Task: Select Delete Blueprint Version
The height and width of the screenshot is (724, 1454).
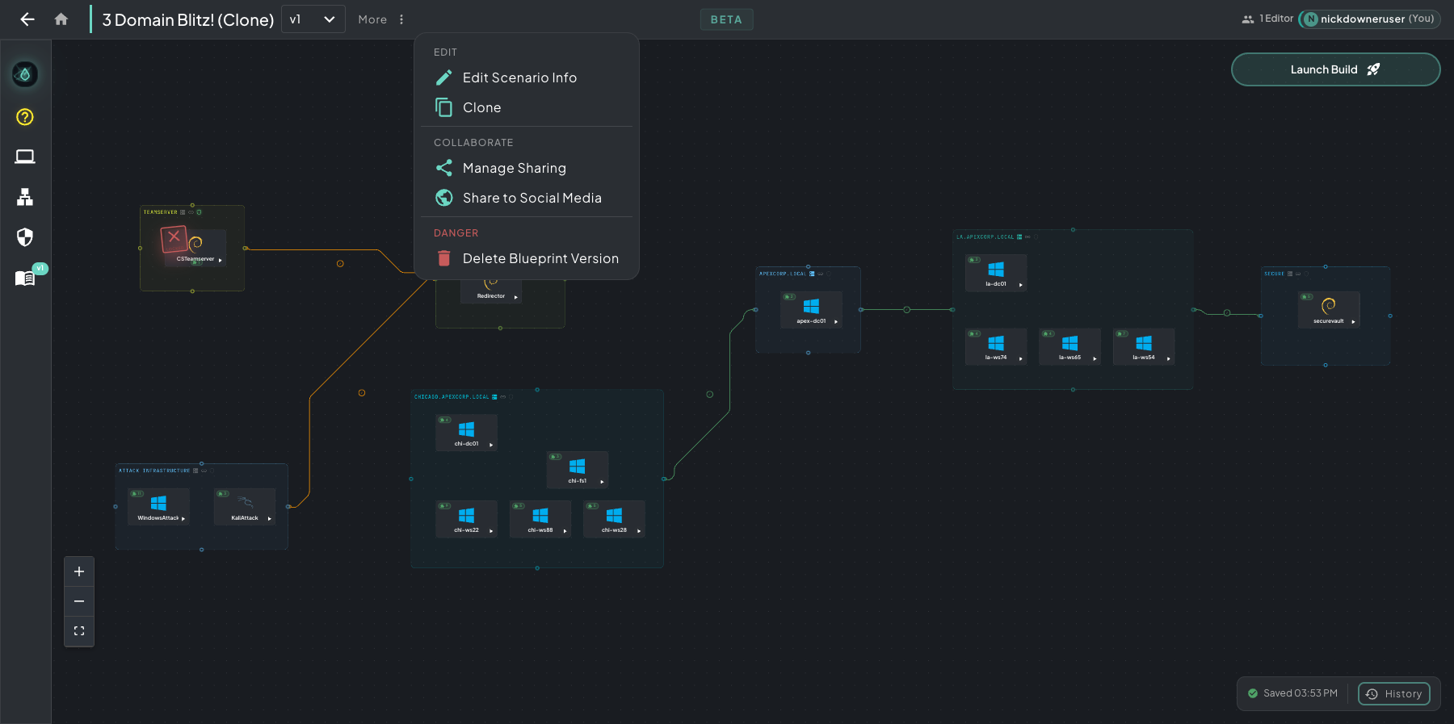Action: coord(527,258)
